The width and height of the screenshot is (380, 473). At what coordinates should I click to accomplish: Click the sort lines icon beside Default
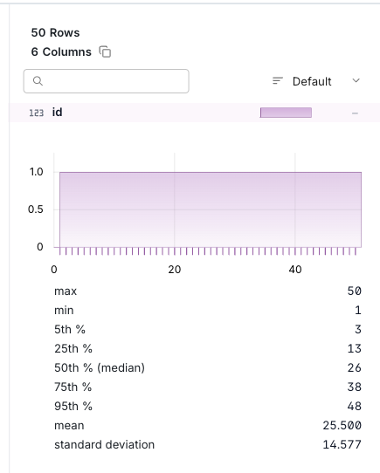277,81
